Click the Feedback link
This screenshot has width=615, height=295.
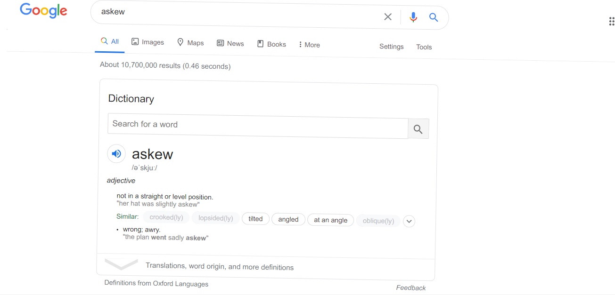tap(410, 287)
